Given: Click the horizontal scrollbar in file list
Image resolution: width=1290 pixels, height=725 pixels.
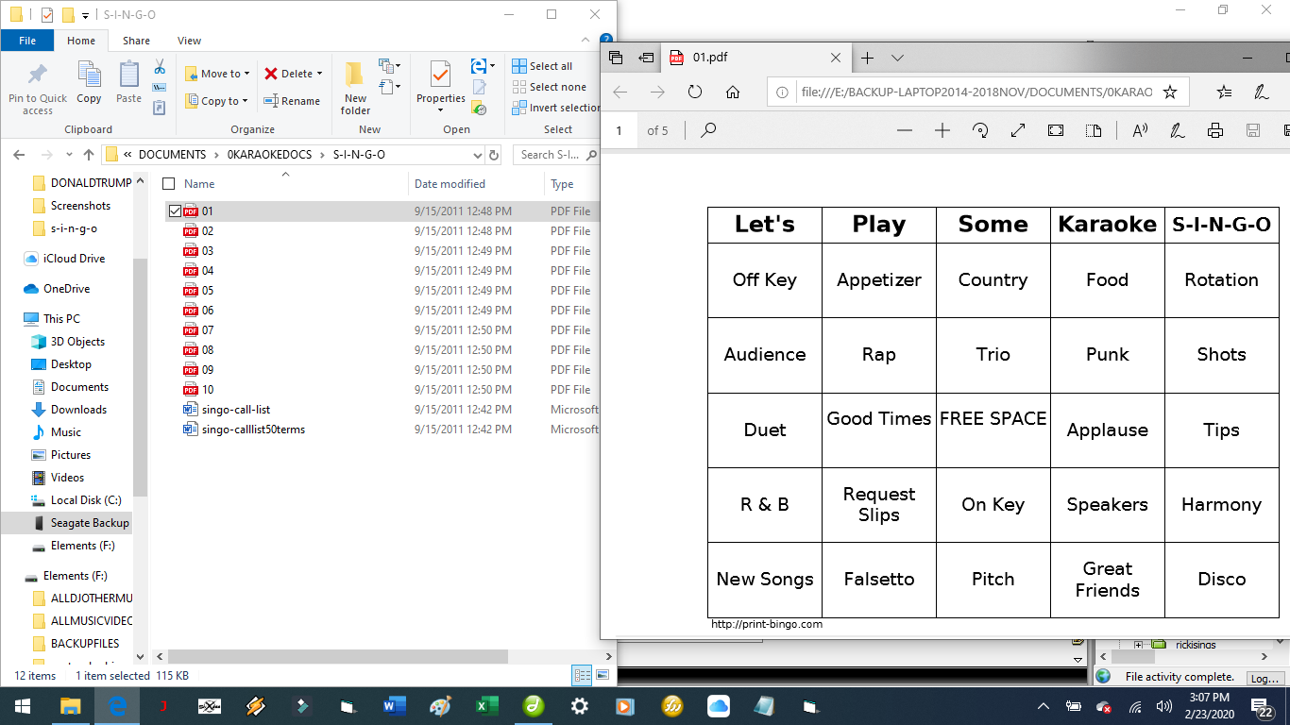Looking at the screenshot, I should pyautogui.click(x=338, y=656).
